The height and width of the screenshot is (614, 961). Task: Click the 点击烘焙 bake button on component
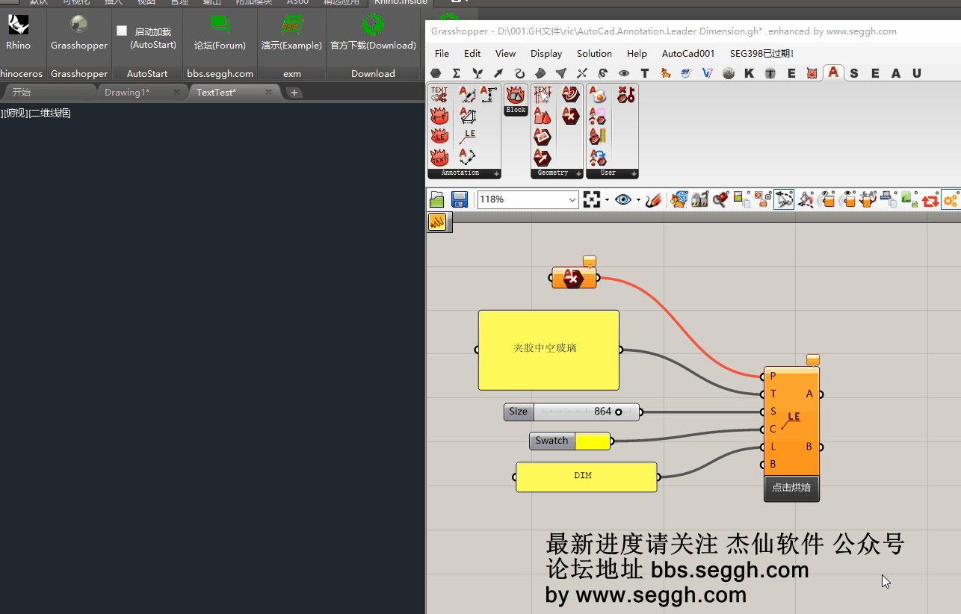(x=791, y=488)
